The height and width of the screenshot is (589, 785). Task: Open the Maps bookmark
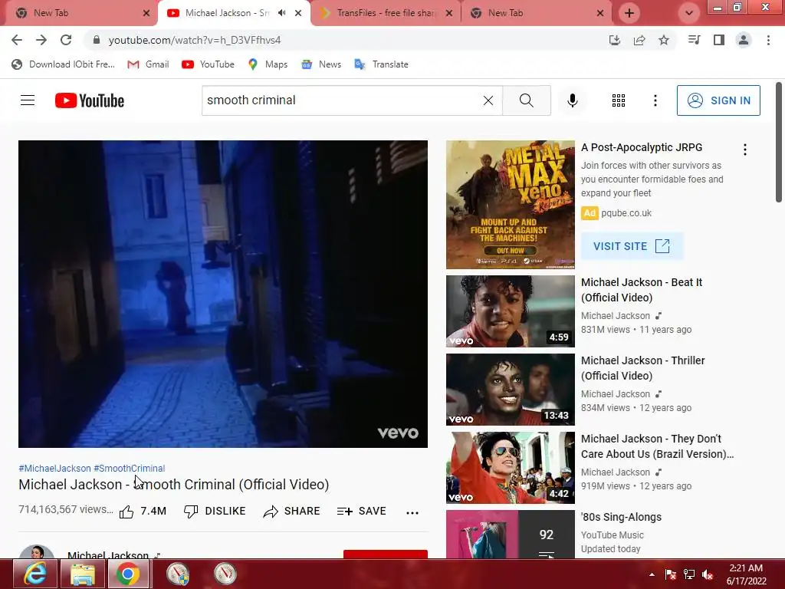click(268, 64)
